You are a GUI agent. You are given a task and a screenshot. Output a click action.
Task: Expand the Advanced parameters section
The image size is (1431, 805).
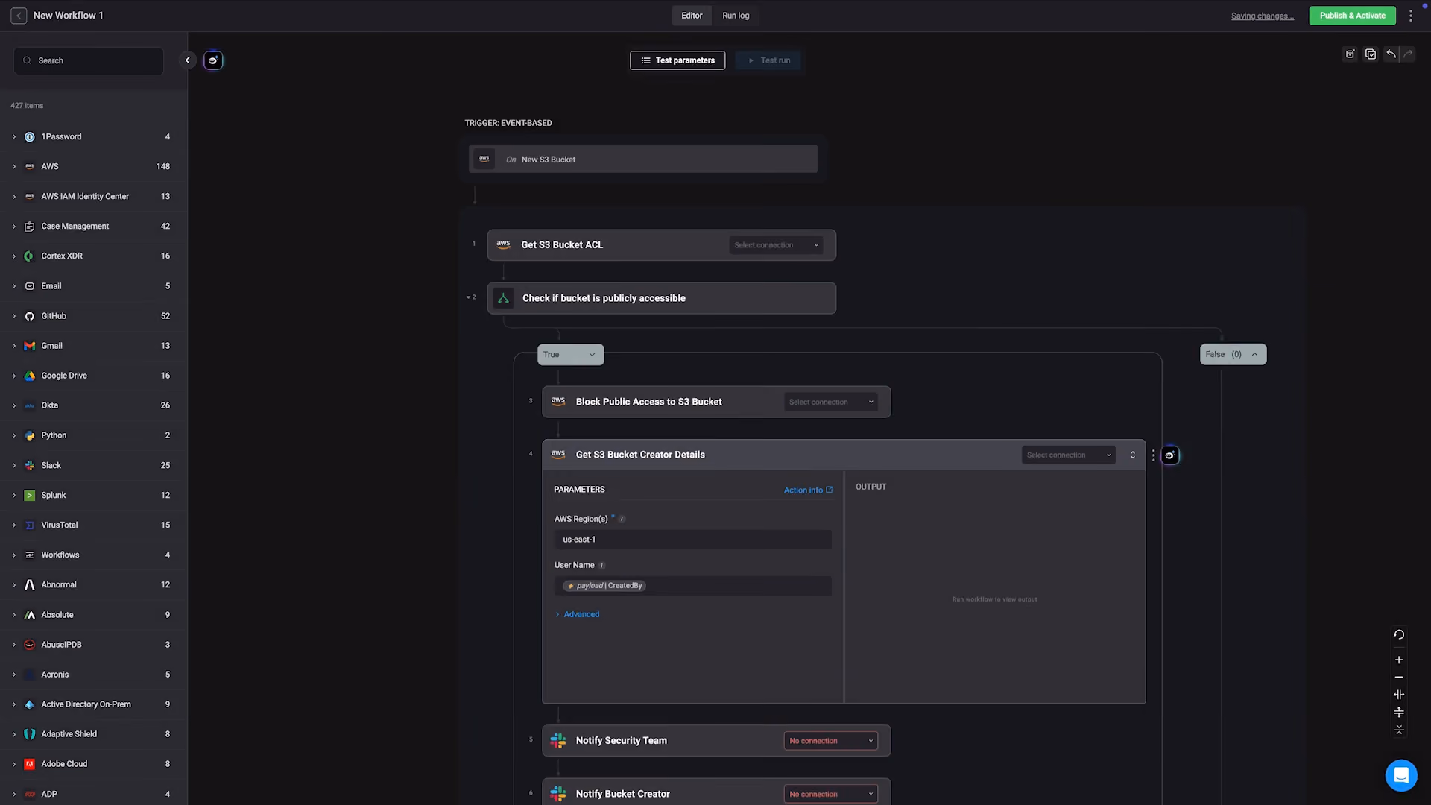point(578,615)
